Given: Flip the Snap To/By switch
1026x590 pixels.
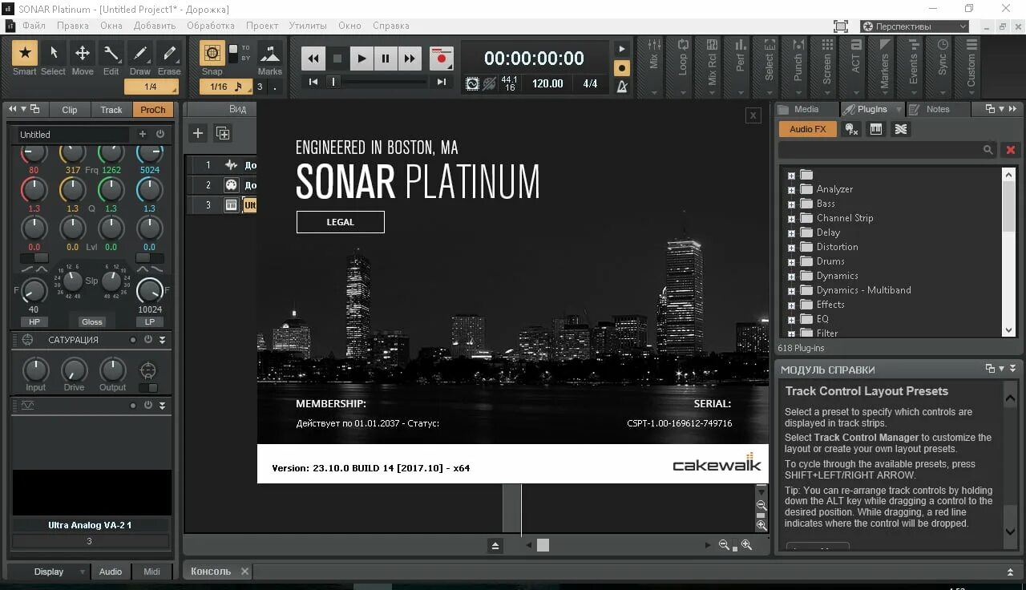Looking at the screenshot, I should [233, 54].
